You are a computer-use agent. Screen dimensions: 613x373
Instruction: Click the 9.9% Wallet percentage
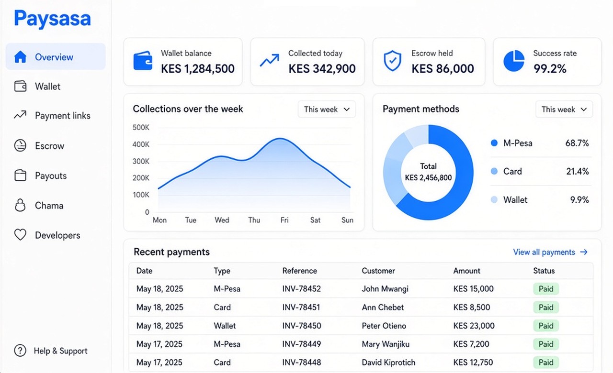[579, 200]
